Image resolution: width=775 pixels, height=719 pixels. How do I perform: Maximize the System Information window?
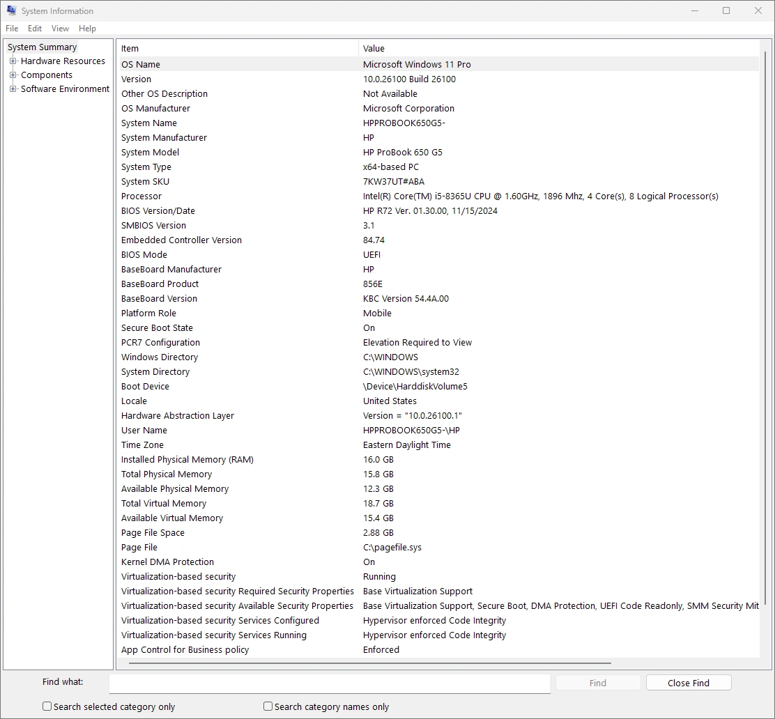point(726,10)
